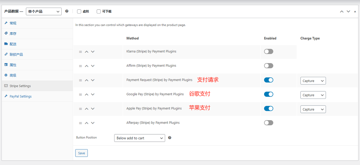This screenshot has height=165, width=360.
Task: Move Klarna gateway down with arrow
Action: [x=93, y=52]
